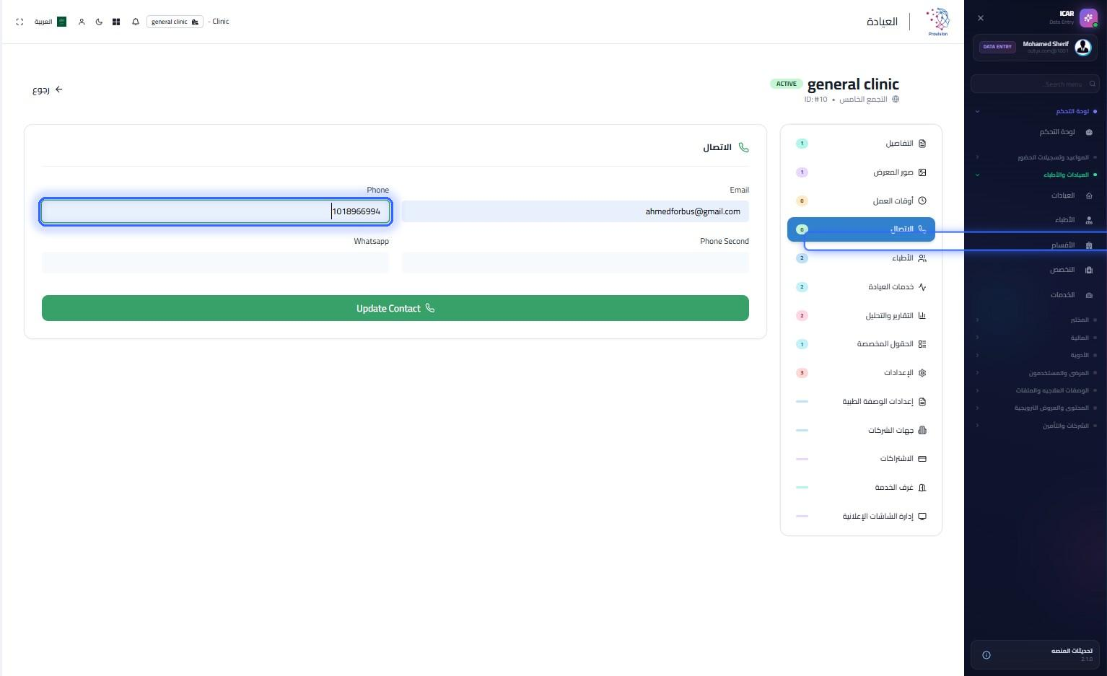Close the sidebar with X icon

(x=980, y=18)
